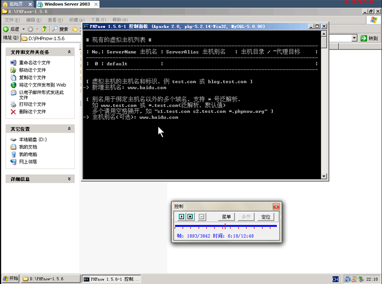
Task: Click the 菜单 button in 控制 window
Action: coord(226,216)
